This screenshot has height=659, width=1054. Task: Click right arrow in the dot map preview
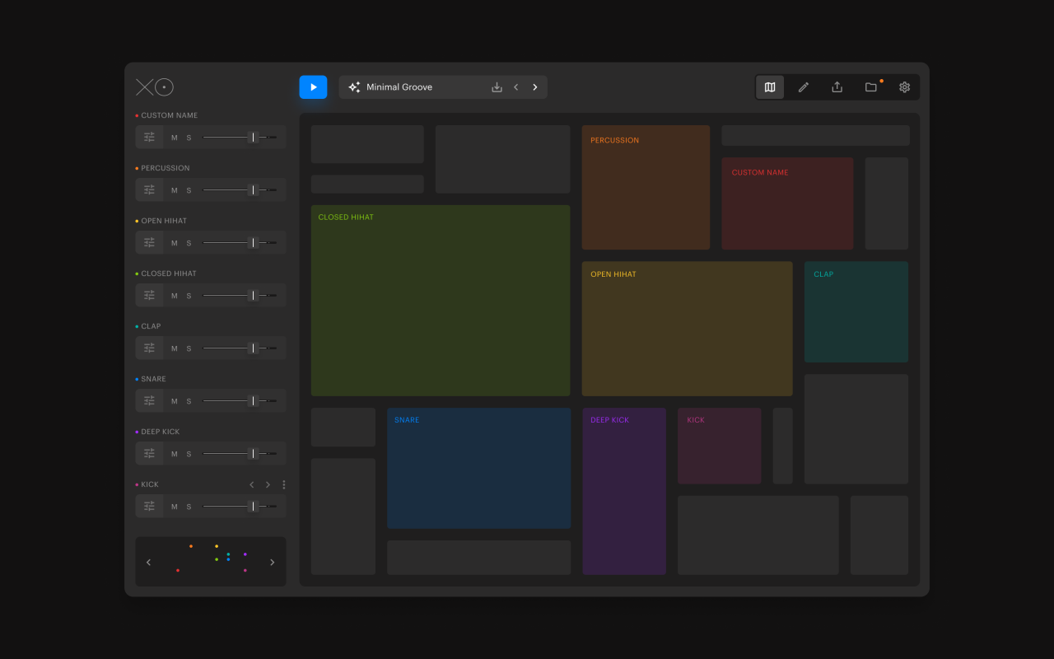273,563
